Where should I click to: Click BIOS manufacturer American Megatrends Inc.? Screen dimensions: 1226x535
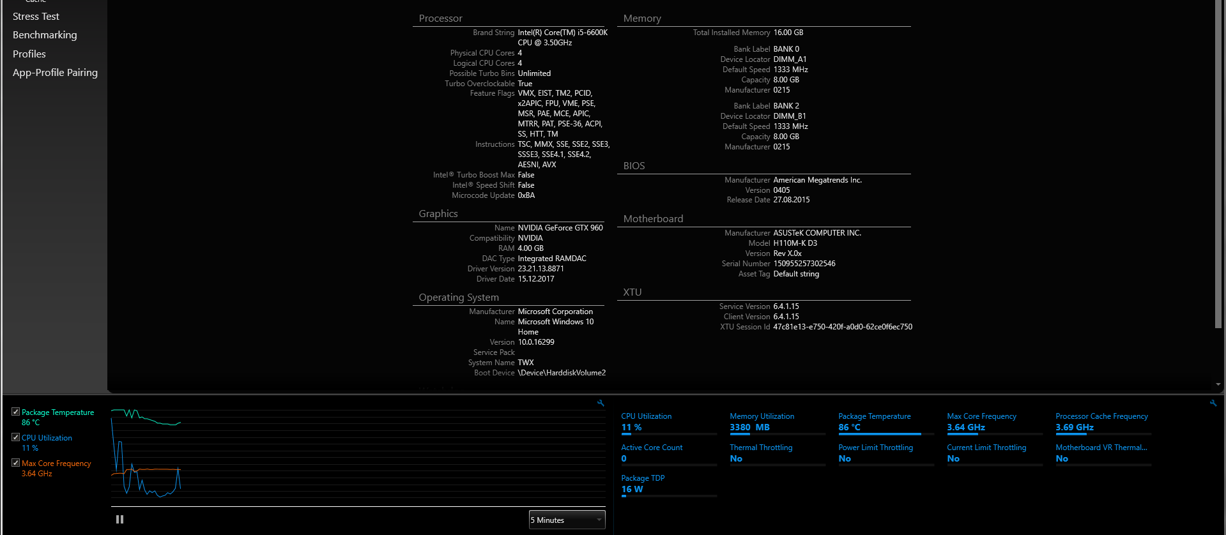[x=817, y=180]
